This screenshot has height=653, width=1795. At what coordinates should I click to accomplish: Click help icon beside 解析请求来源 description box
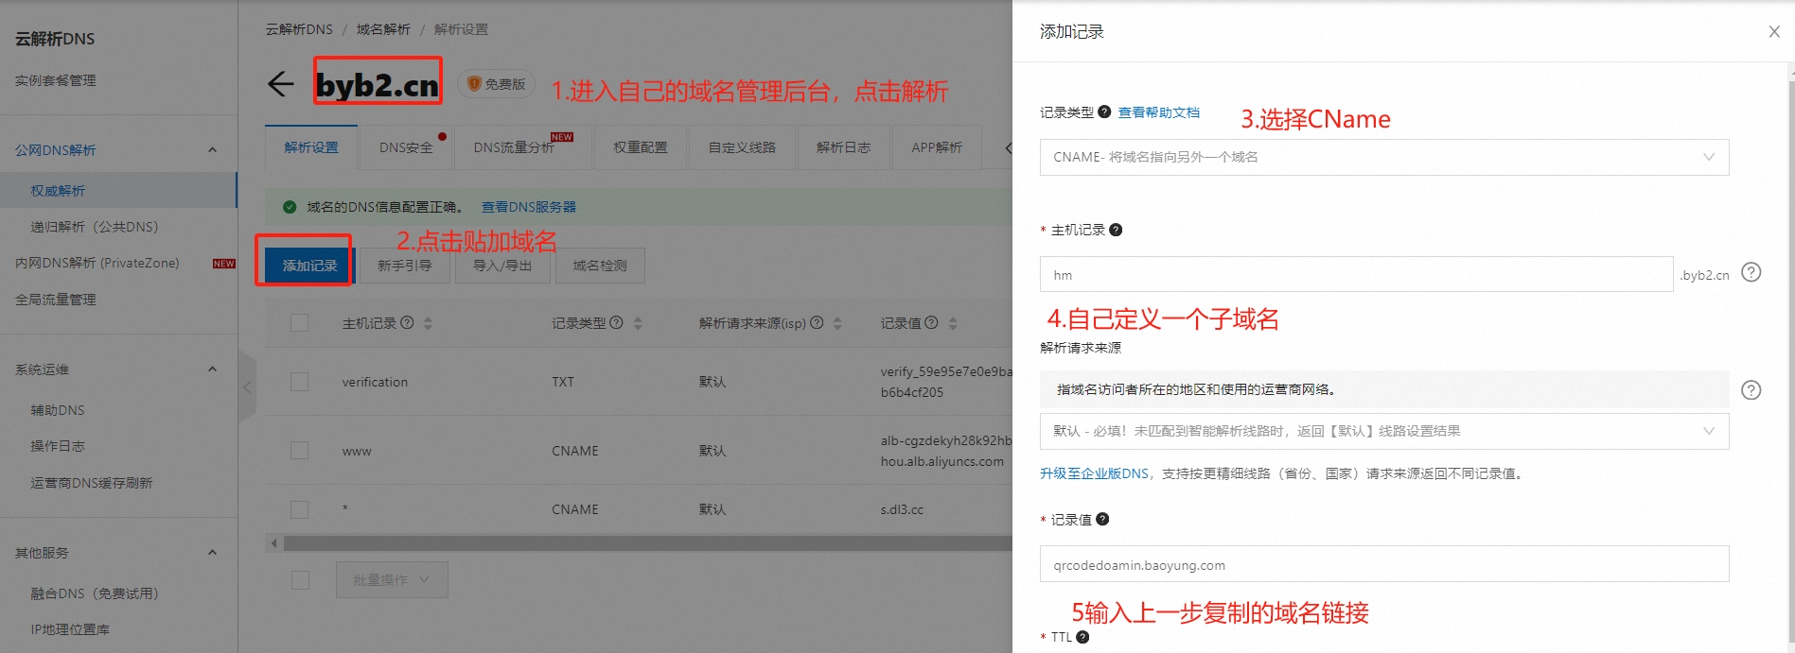pos(1751,390)
